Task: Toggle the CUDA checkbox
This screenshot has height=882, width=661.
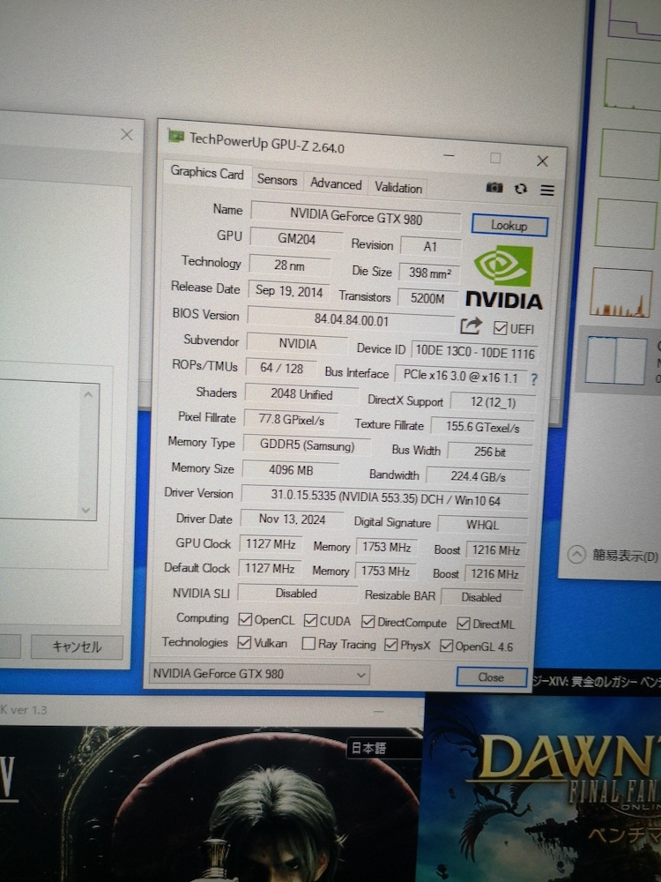Action: pos(310,620)
